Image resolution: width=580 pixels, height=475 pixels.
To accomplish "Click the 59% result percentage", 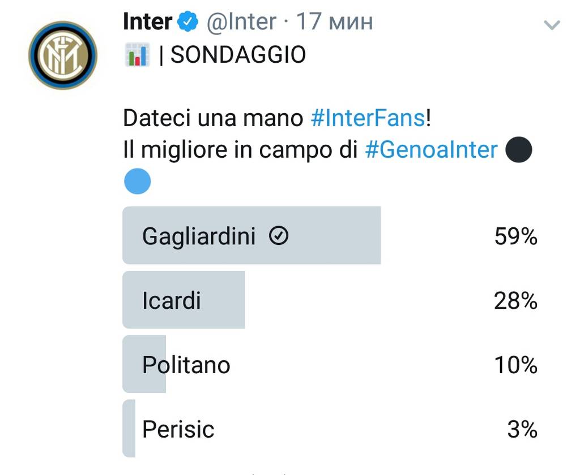I will click(515, 236).
